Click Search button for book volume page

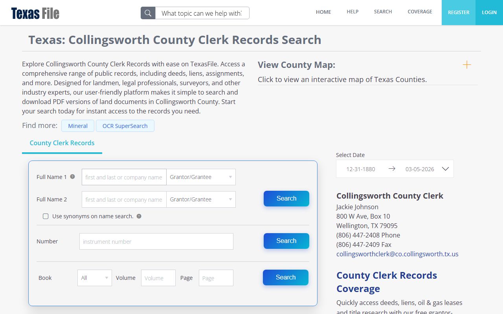[x=286, y=277]
